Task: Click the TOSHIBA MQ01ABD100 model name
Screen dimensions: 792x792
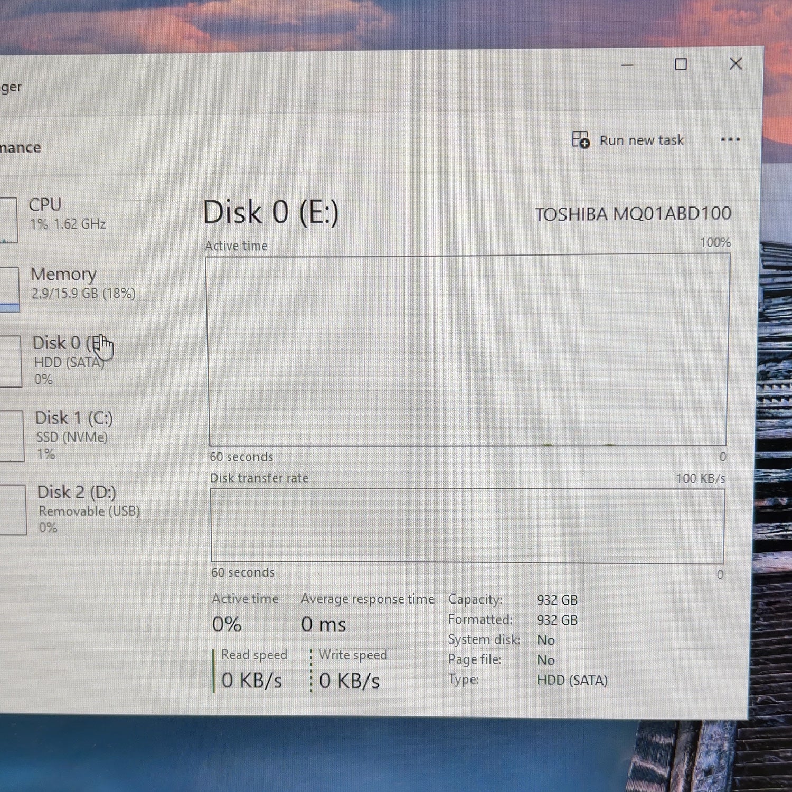Action: click(633, 214)
